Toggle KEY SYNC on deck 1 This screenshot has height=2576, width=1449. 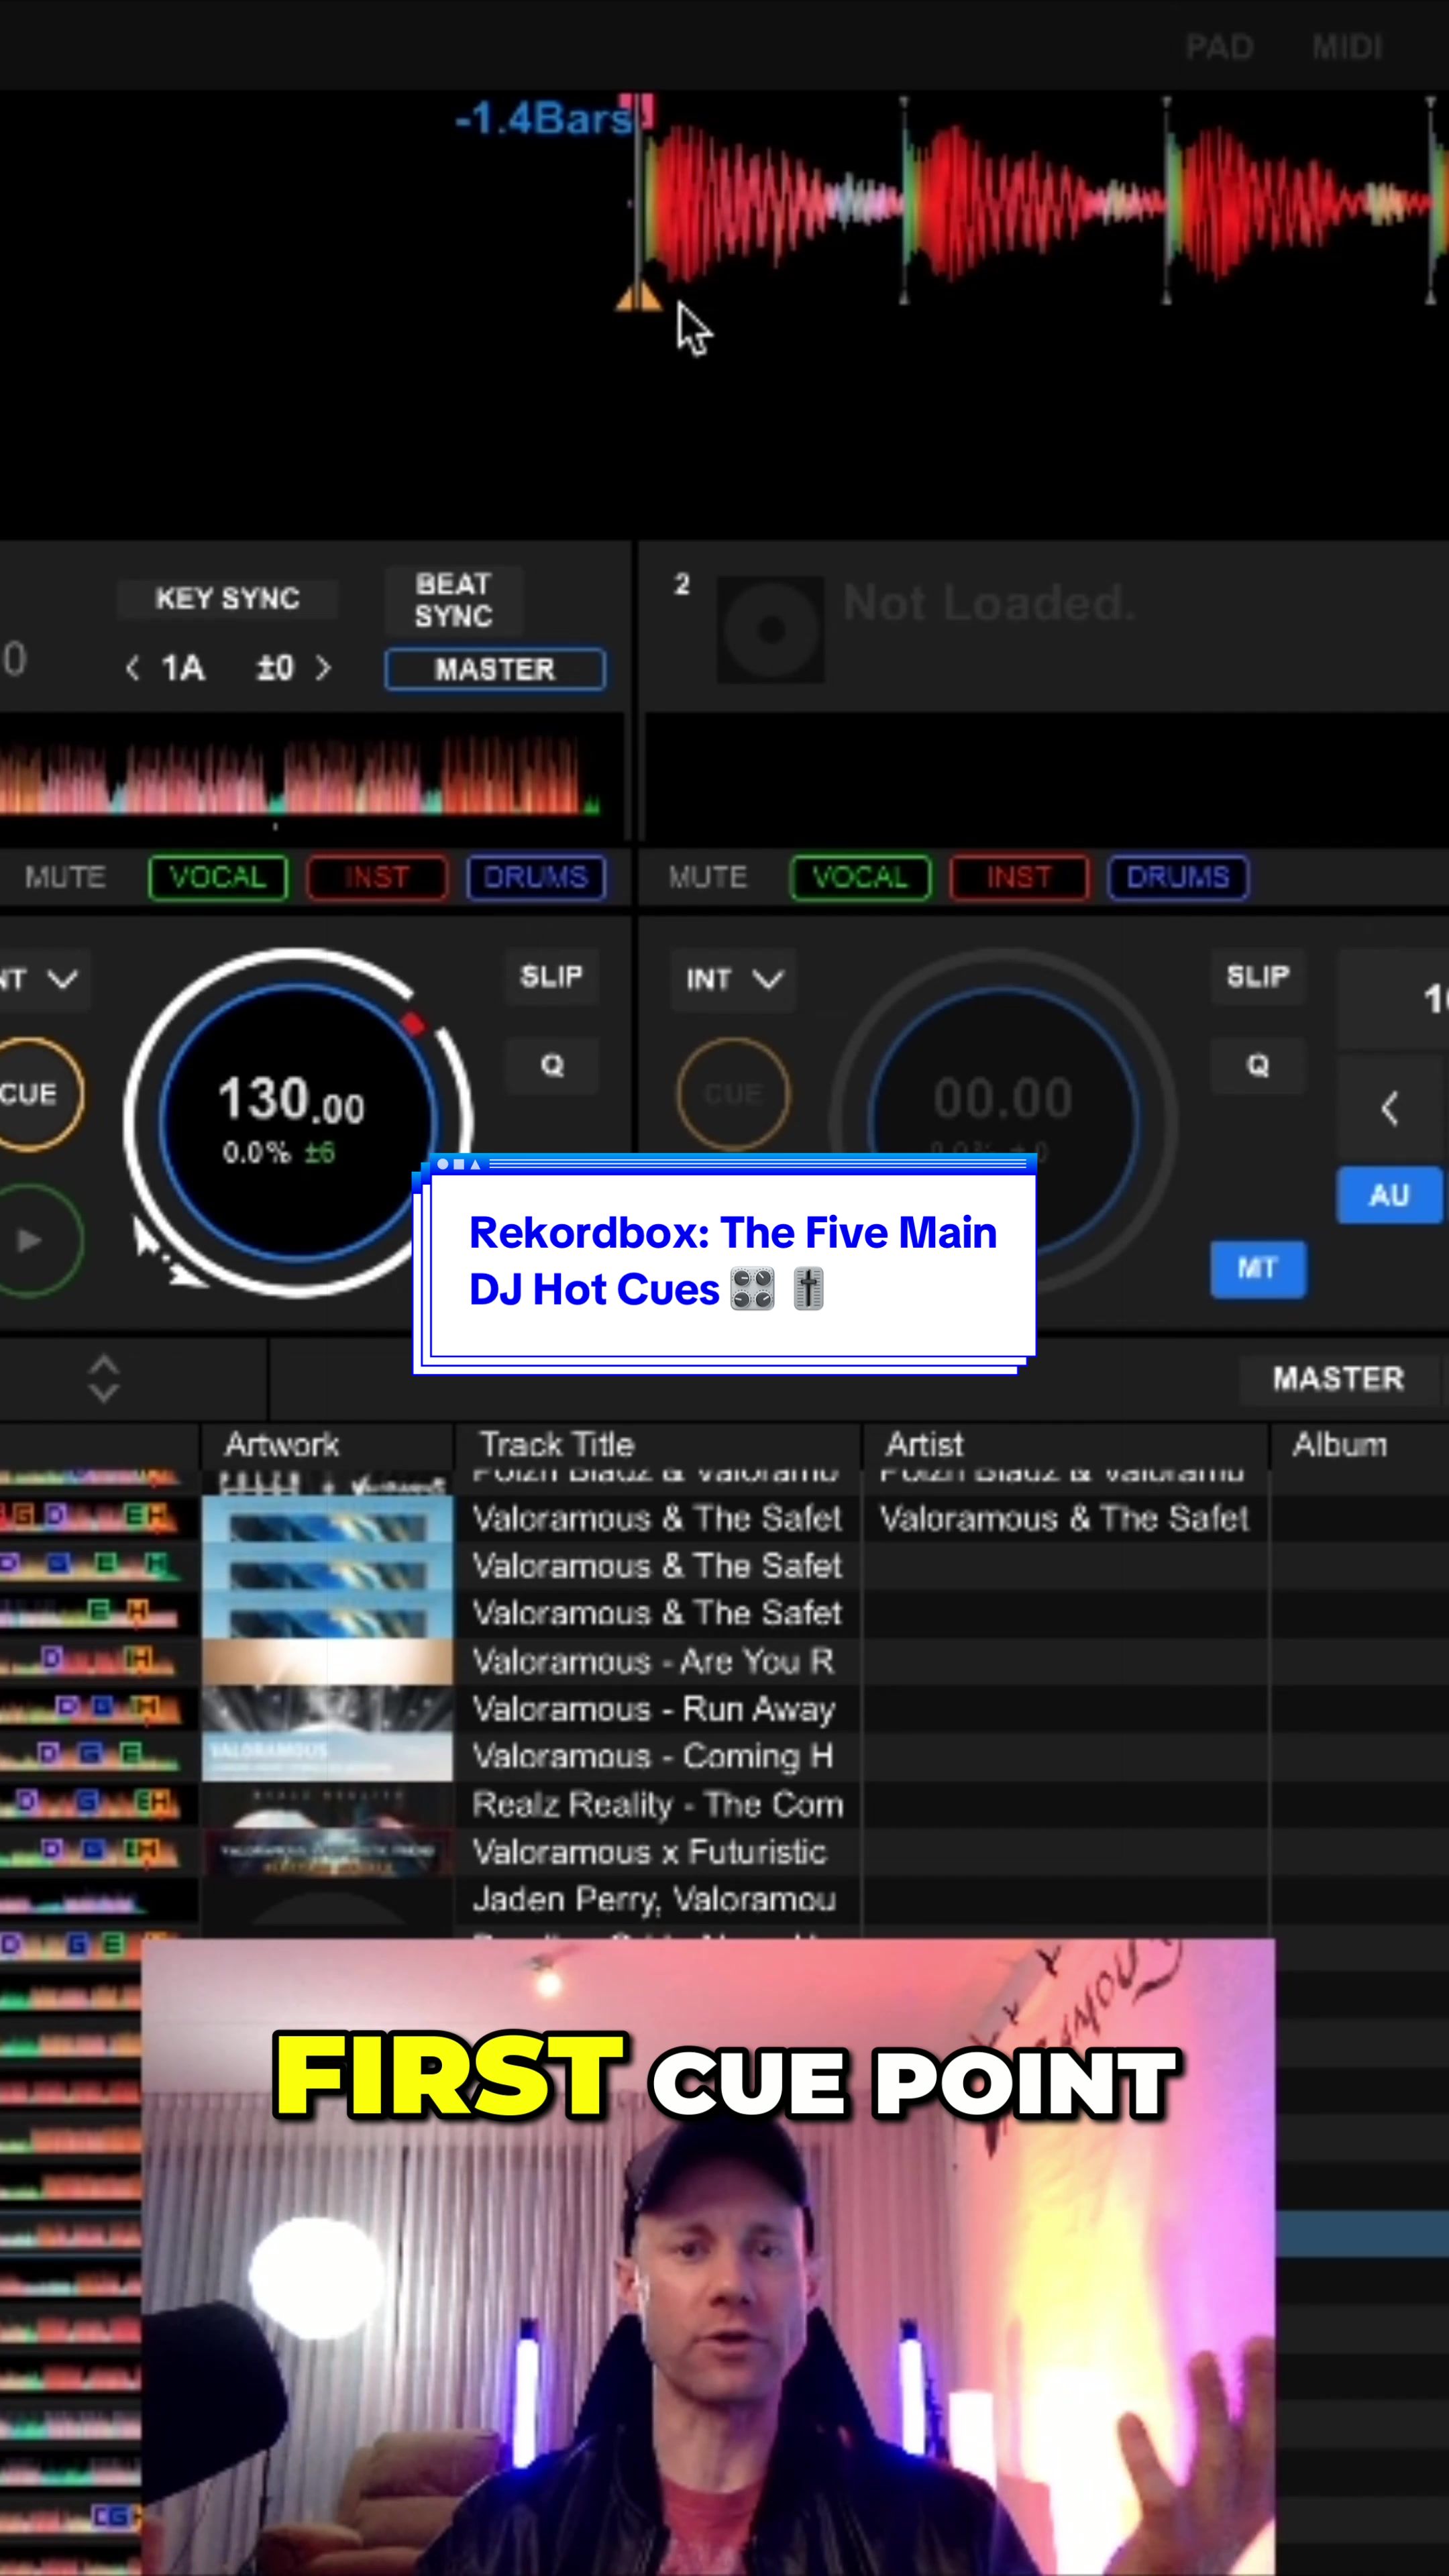[x=227, y=598]
